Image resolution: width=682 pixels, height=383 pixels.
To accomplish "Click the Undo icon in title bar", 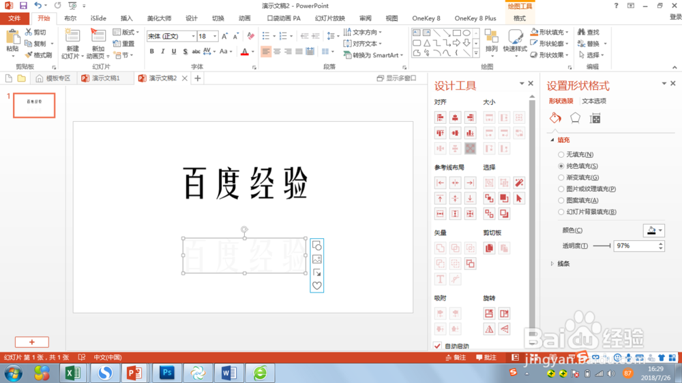I will point(38,5).
